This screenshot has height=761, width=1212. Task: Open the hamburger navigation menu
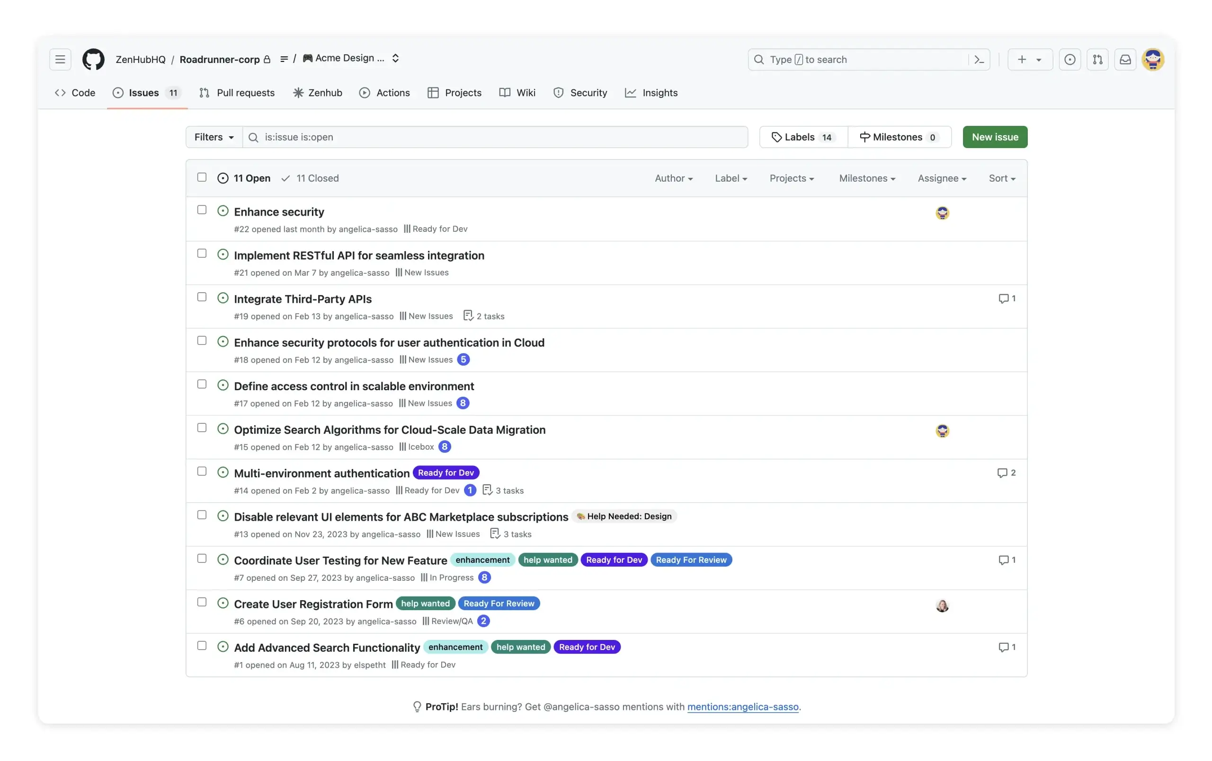click(x=60, y=59)
